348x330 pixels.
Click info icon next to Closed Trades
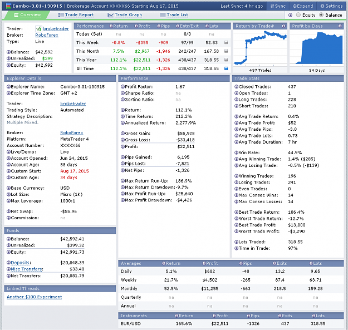tap(237, 87)
